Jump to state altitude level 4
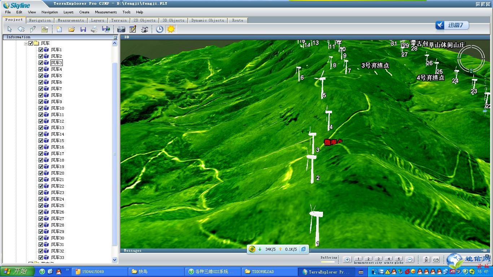 pyautogui.click(x=388, y=259)
